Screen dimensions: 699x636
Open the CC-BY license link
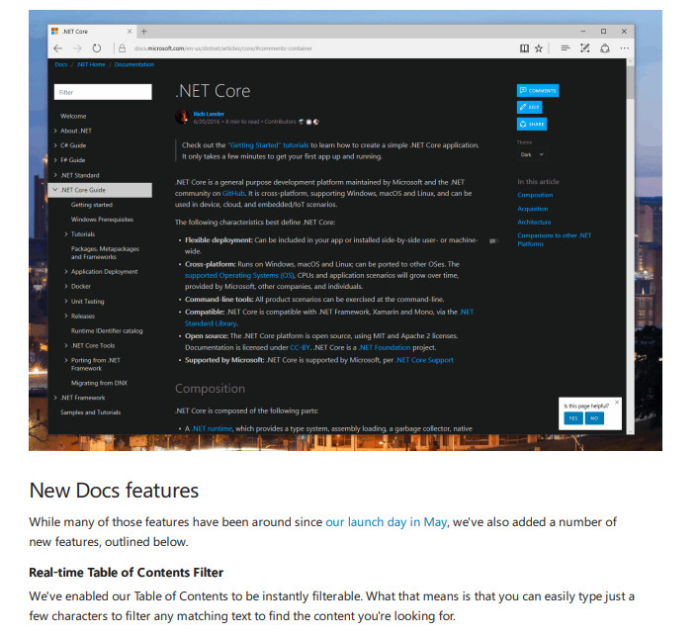tap(300, 347)
